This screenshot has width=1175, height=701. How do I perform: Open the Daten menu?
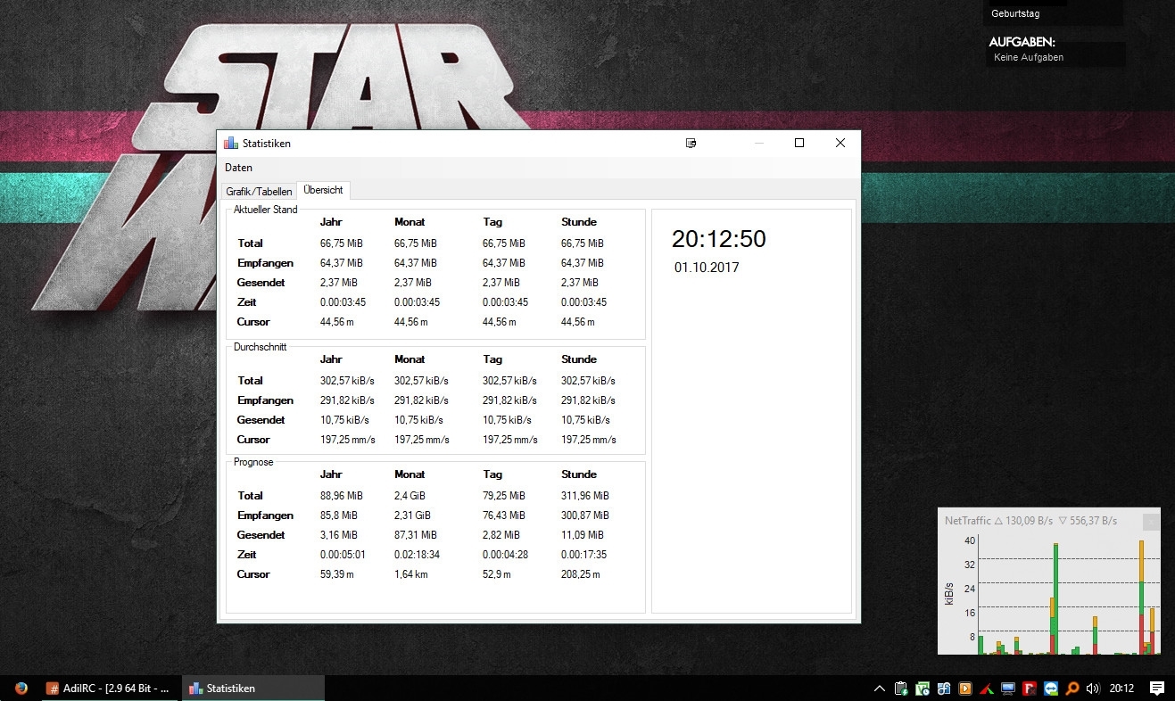[x=238, y=168]
